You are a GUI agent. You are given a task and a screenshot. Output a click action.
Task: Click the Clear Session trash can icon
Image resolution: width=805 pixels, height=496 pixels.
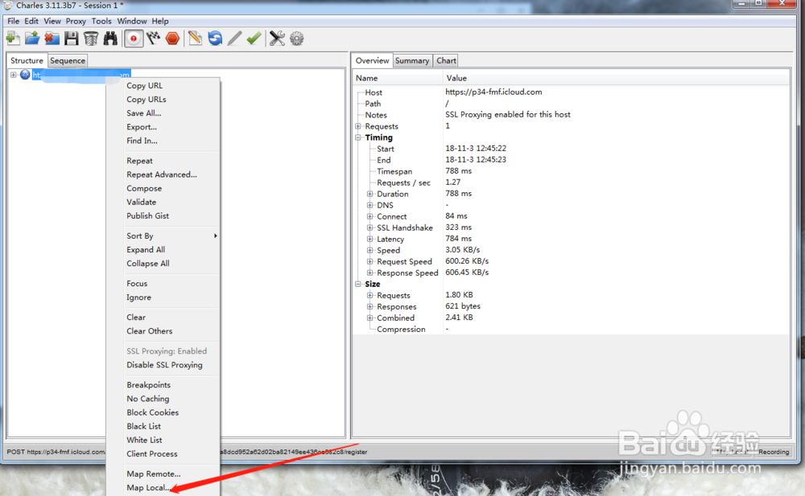91,39
